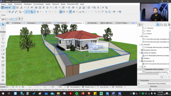Open the dropdown beside the guide lines icon

23,12
